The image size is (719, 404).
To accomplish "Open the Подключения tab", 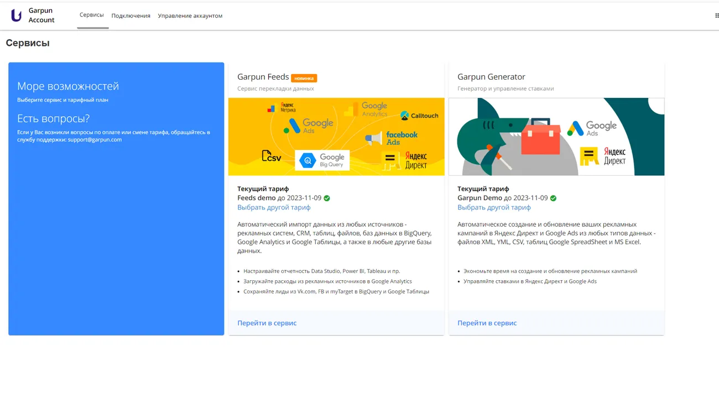I will (x=131, y=16).
